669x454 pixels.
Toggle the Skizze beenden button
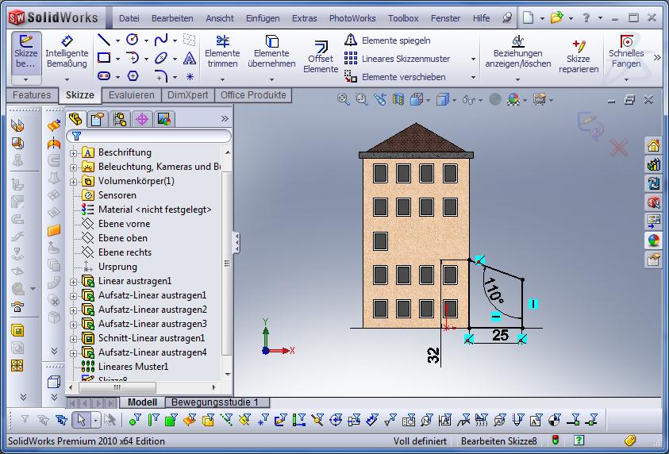click(25, 51)
